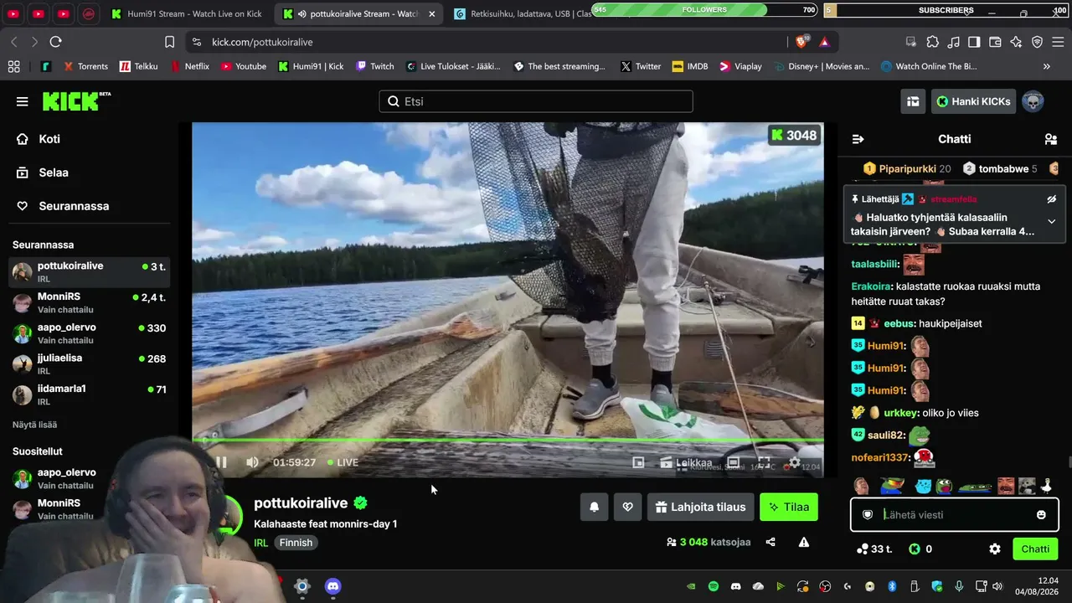
Task: Toggle notification bell for pottukoiralive
Action: (594, 507)
